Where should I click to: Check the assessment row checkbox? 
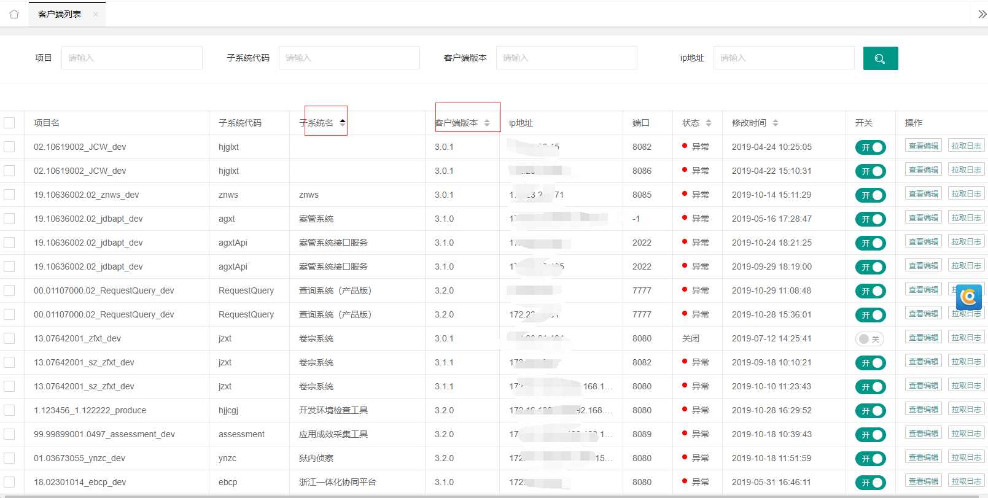pyautogui.click(x=9, y=434)
